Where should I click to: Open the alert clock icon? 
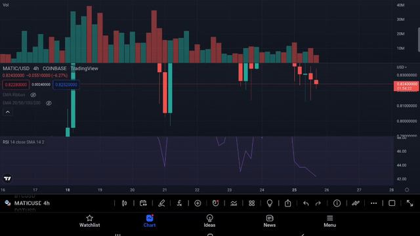[x=216, y=203]
